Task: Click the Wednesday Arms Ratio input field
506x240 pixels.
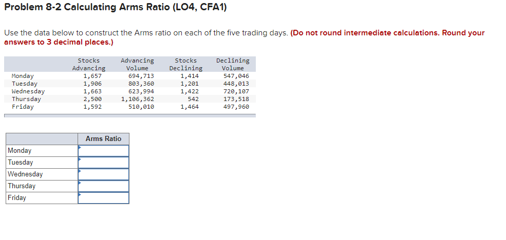Action: 103,174
